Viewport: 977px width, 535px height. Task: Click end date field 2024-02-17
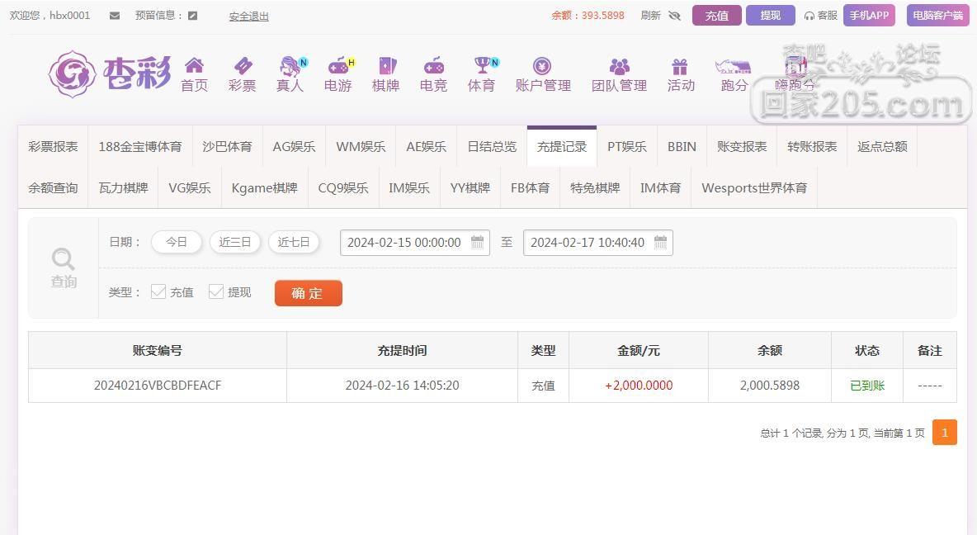(x=598, y=243)
